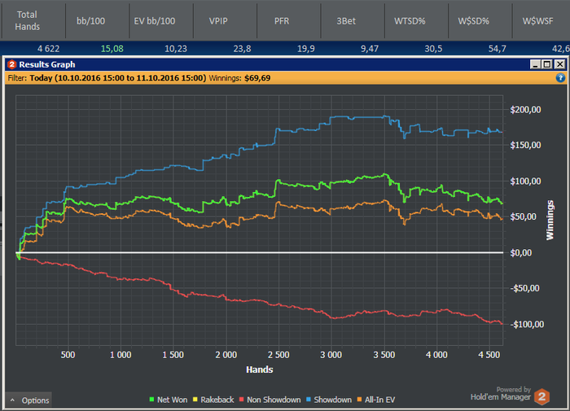Image resolution: width=570 pixels, height=411 pixels.
Task: Select the 9,47 3Bet value
Action: 370,49
